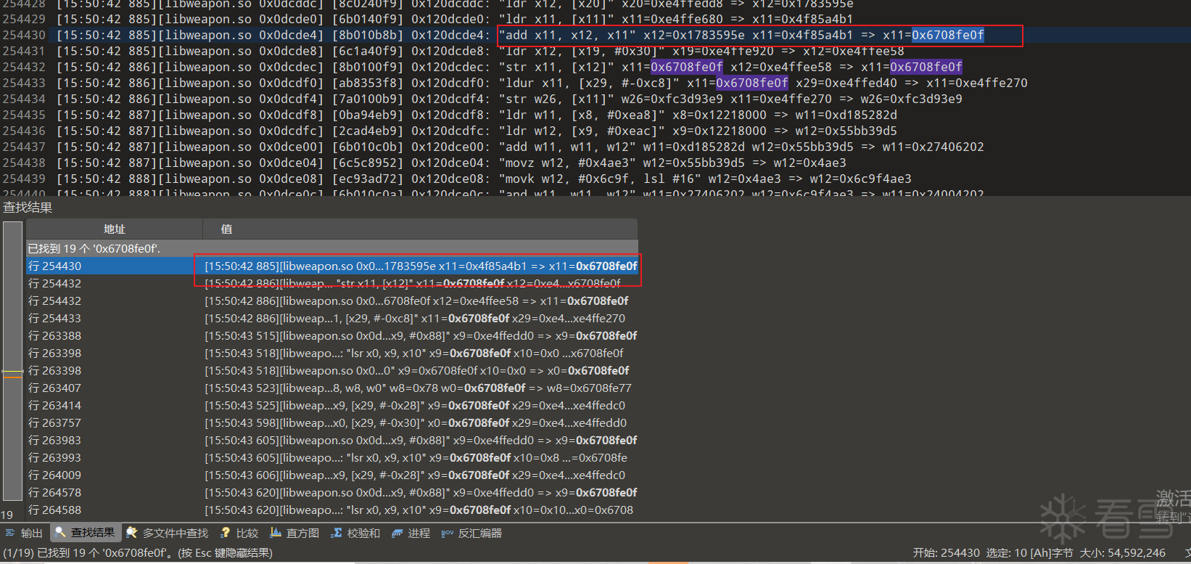Click the status bar field 开始: 254430
The height and width of the screenshot is (564, 1191).
(946, 553)
